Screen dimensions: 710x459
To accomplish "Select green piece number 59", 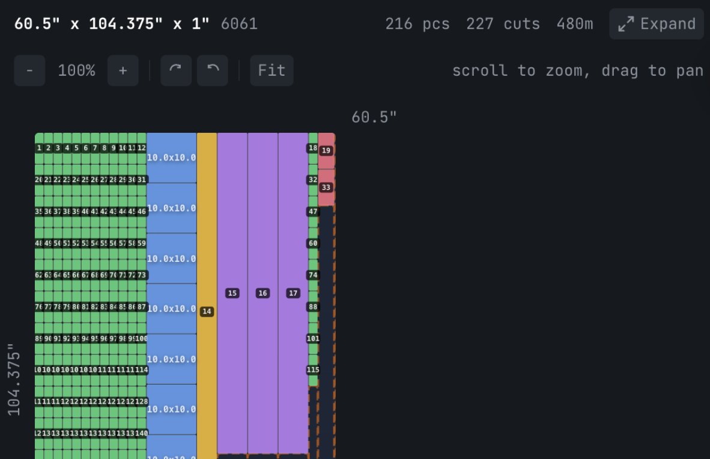I will (142, 243).
